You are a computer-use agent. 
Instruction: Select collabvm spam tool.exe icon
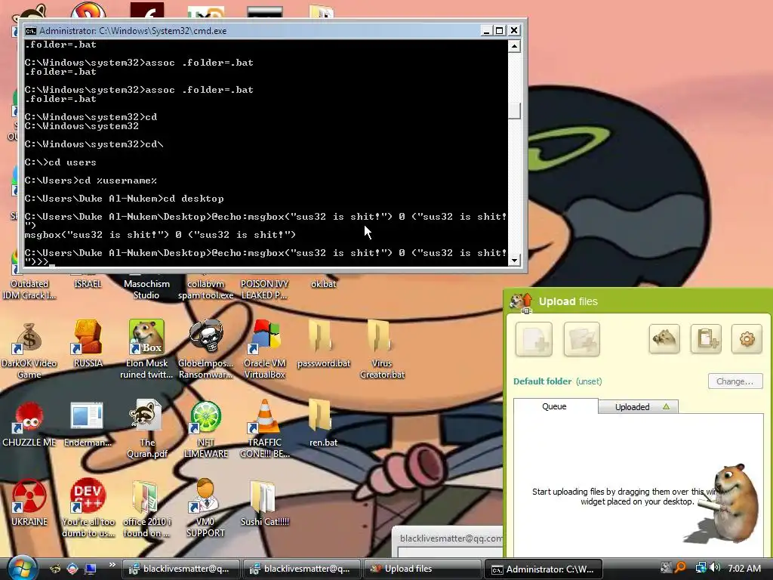tap(205, 289)
